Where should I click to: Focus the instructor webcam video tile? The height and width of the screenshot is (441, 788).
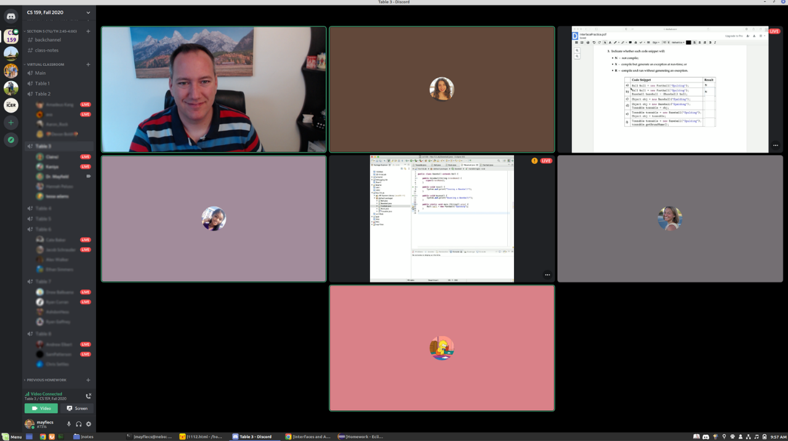point(214,89)
